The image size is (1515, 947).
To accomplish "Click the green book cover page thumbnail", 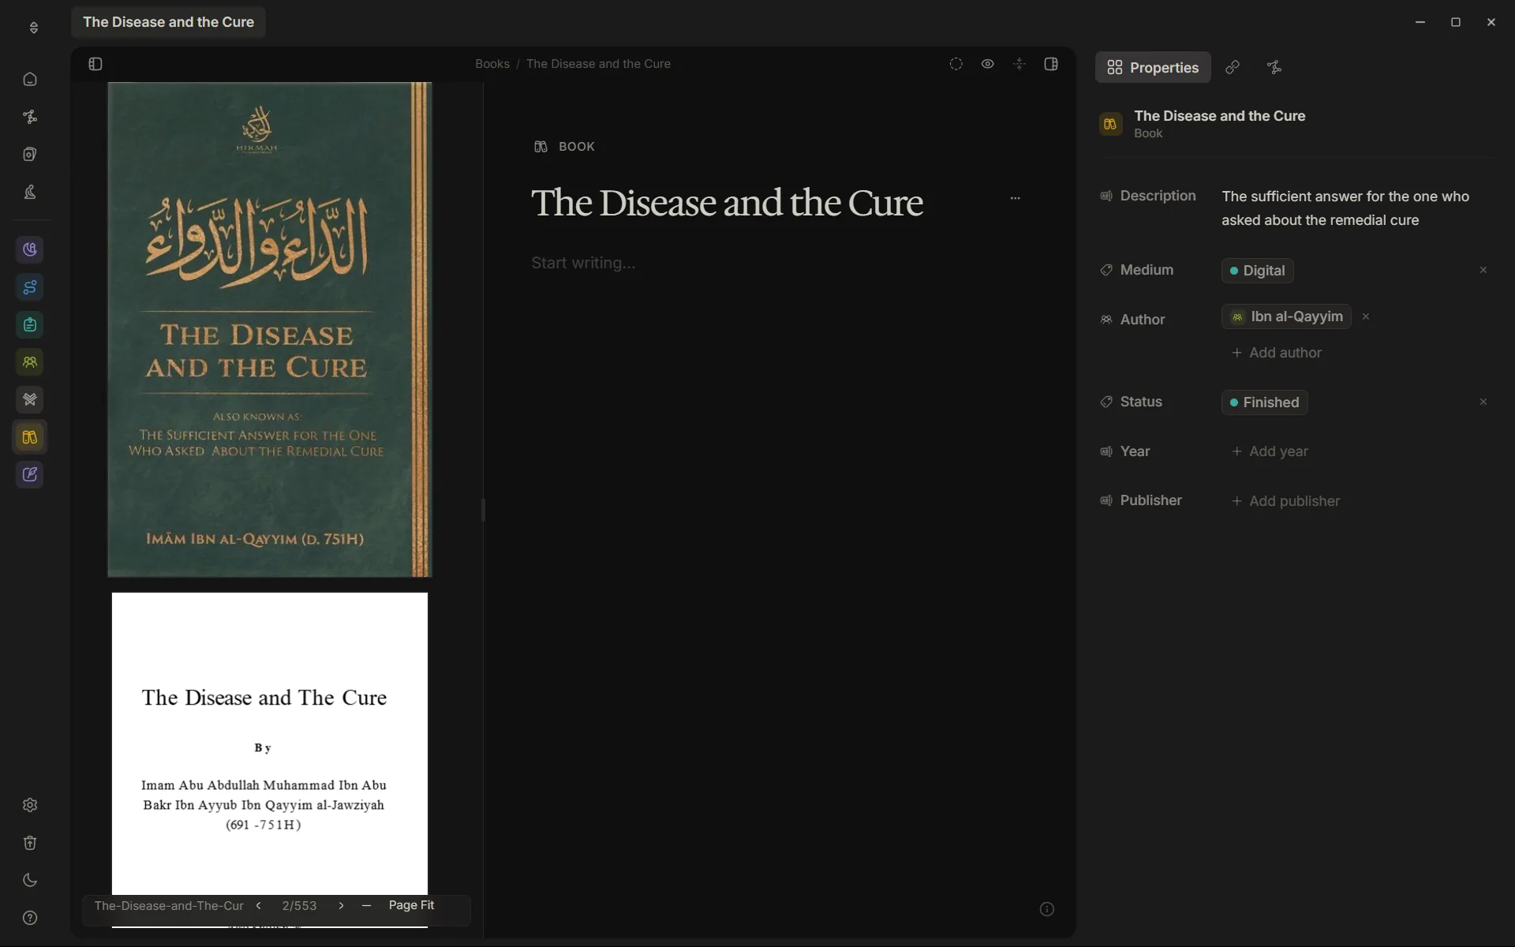I will tap(270, 329).
